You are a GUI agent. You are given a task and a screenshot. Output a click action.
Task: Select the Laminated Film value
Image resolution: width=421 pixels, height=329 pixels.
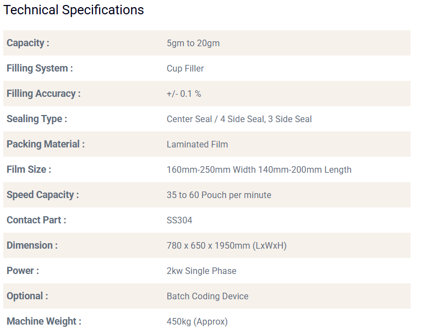197,144
